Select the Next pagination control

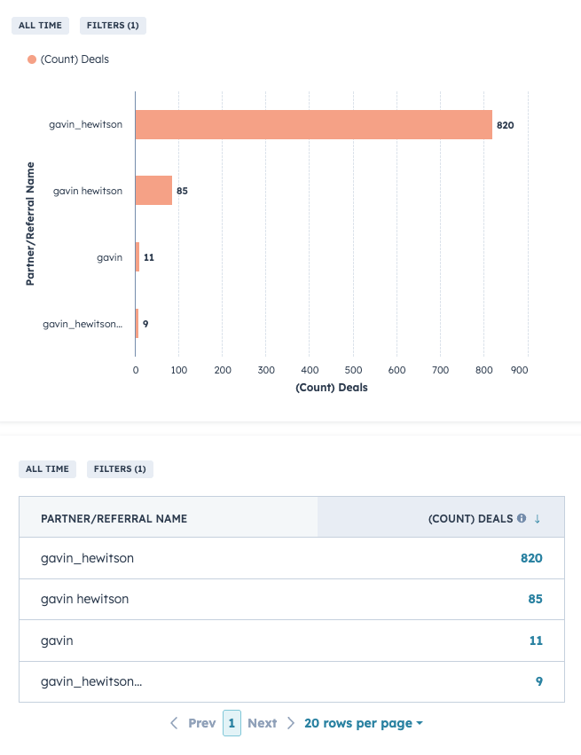pos(263,723)
